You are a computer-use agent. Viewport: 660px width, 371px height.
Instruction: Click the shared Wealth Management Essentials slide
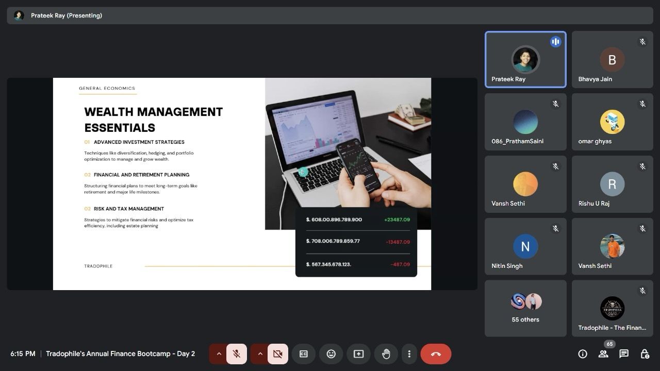[242, 184]
